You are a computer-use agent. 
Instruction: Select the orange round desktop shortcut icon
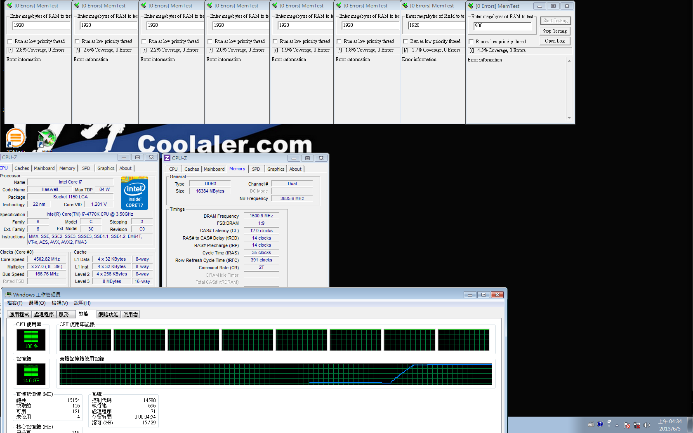15,138
